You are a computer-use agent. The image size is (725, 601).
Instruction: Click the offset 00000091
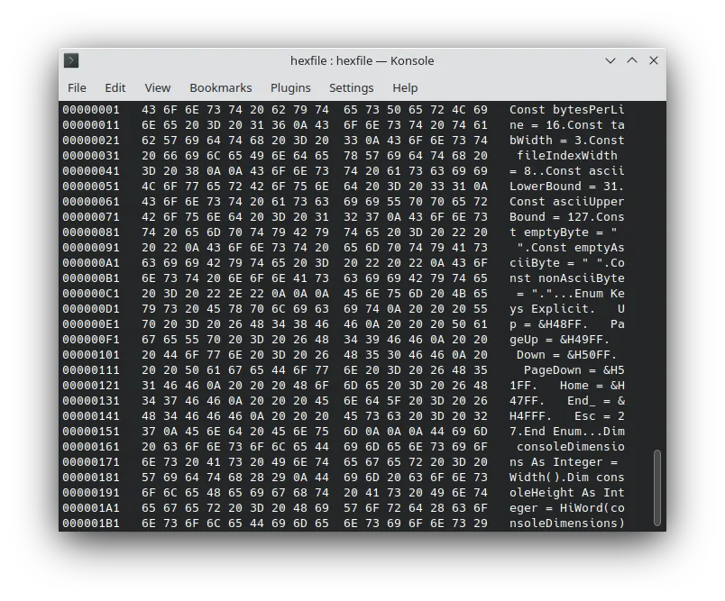[x=91, y=247]
